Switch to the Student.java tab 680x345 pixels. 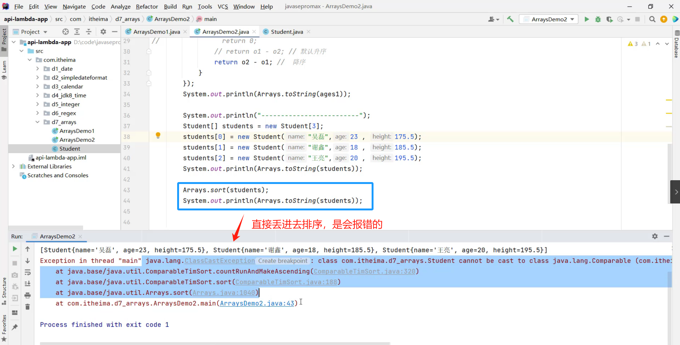click(287, 32)
